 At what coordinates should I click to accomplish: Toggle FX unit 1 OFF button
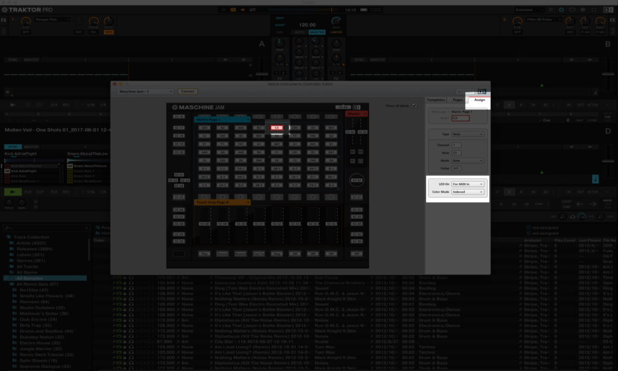[25, 33]
